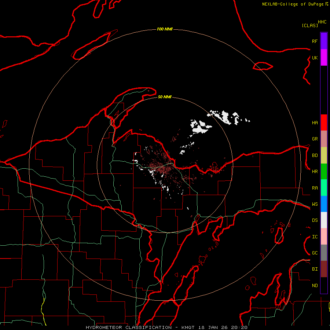This screenshot has width=330, height=330.
Task: Click the DS white legend swatch
Action: tap(324, 220)
